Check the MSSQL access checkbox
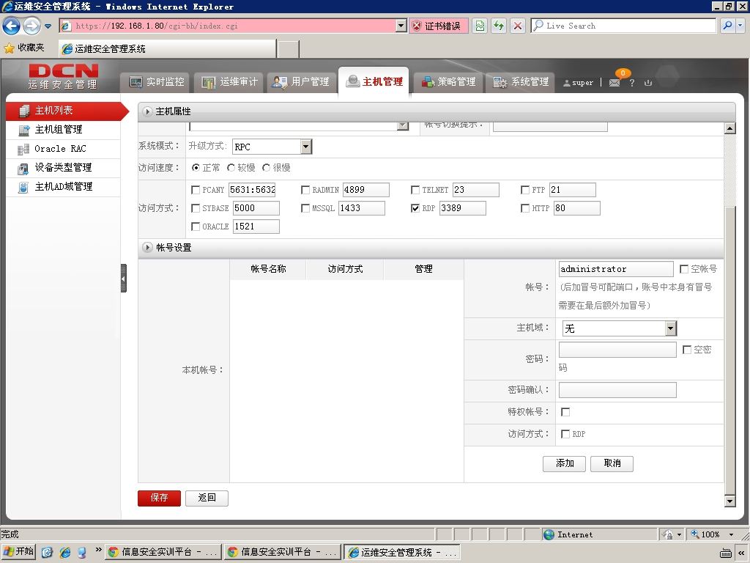Image resolution: width=750 pixels, height=563 pixels. click(x=305, y=208)
